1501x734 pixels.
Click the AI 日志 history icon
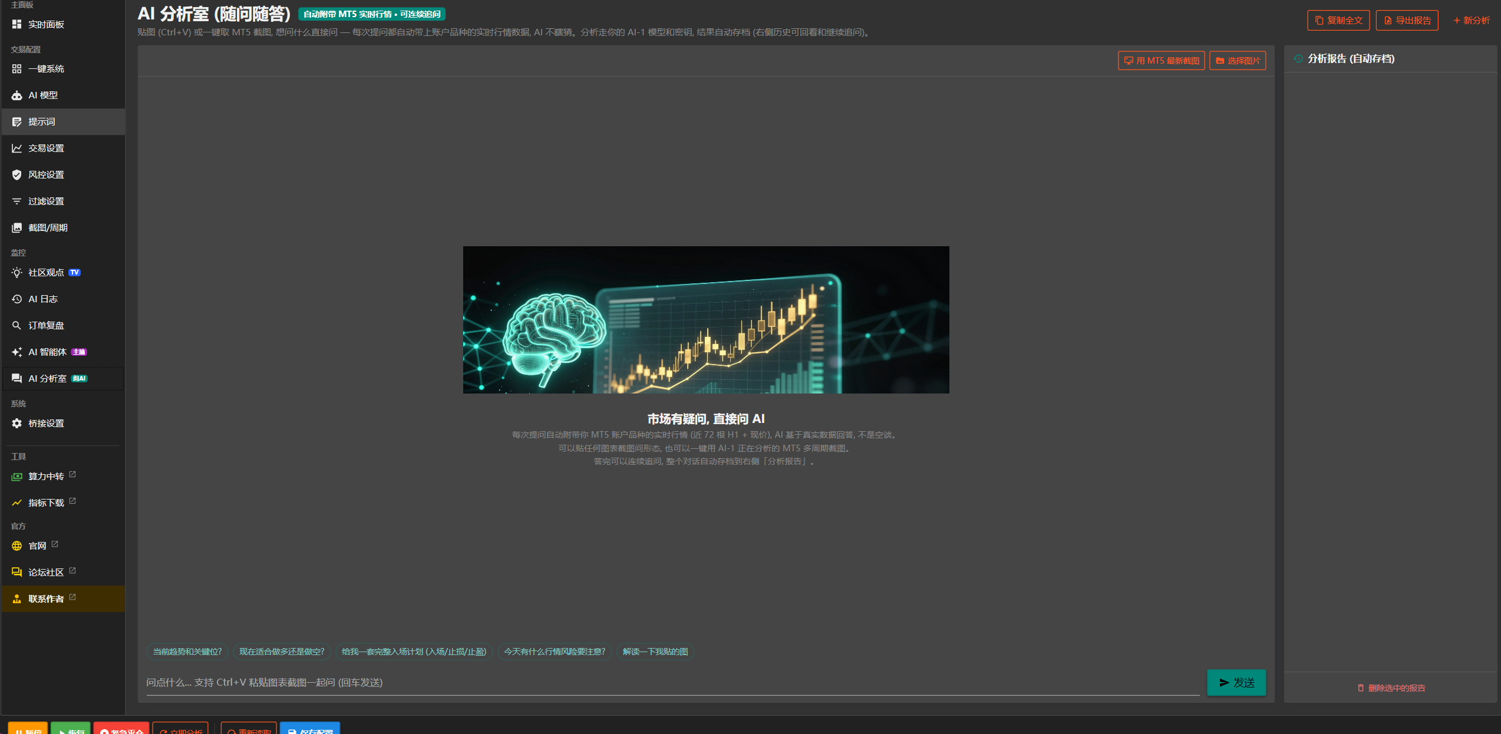[17, 299]
